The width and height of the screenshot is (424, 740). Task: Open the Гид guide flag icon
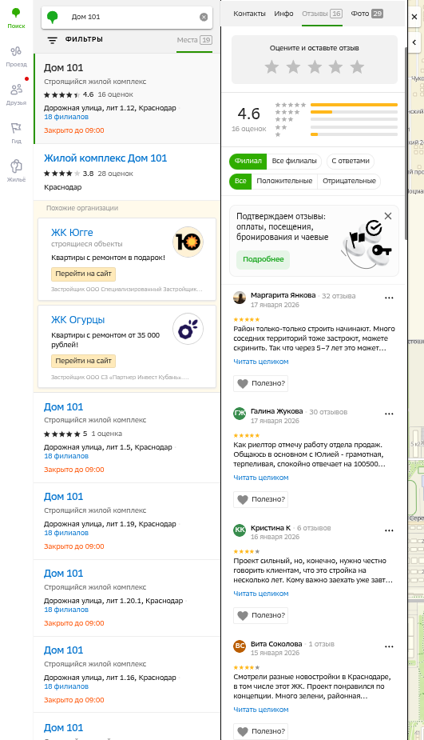click(16, 128)
